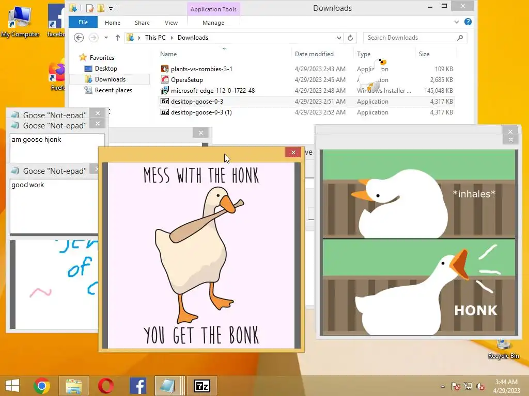This screenshot has width=529, height=396.
Task: Open quick access toolbar customize dropdown
Action: (x=111, y=8)
